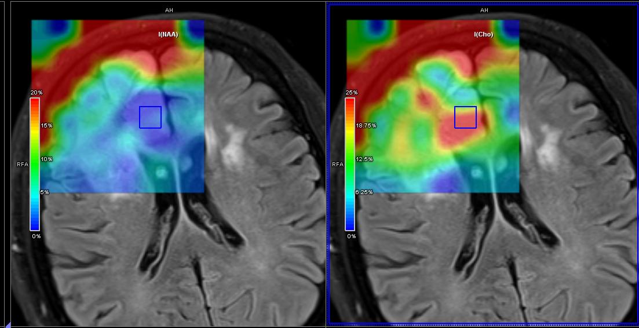Click the Cho color scale bar
639x328 pixels.
pyautogui.click(x=350, y=164)
